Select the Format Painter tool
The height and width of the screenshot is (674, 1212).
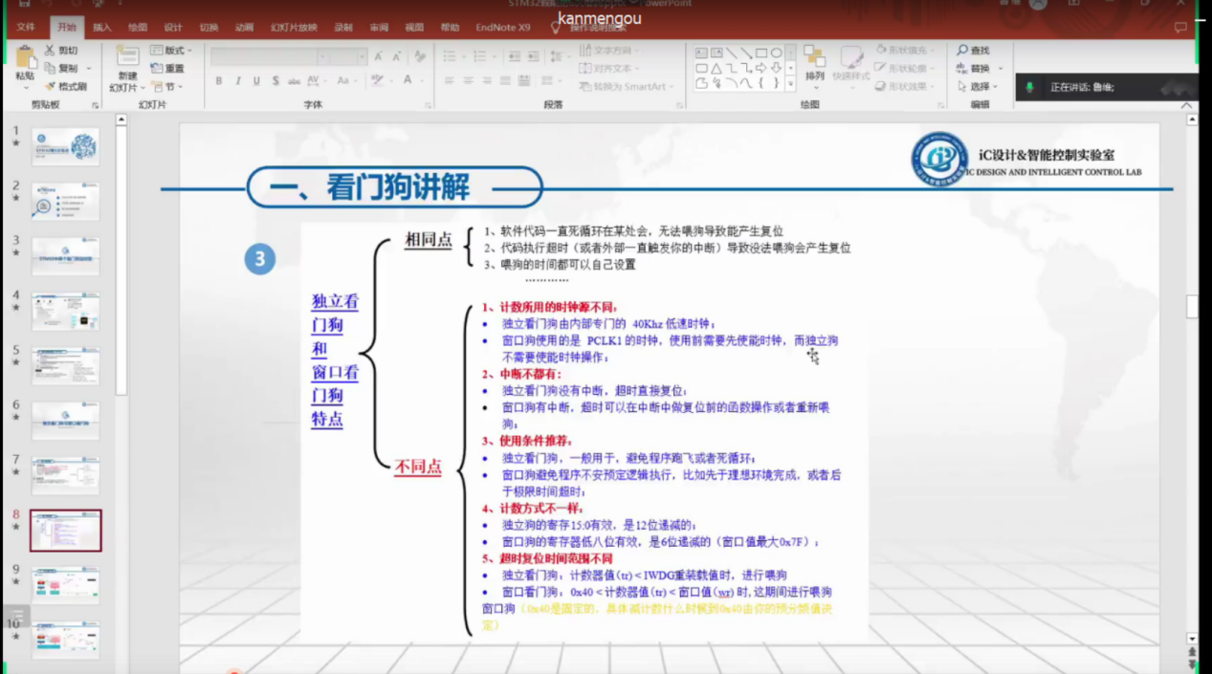51,86
